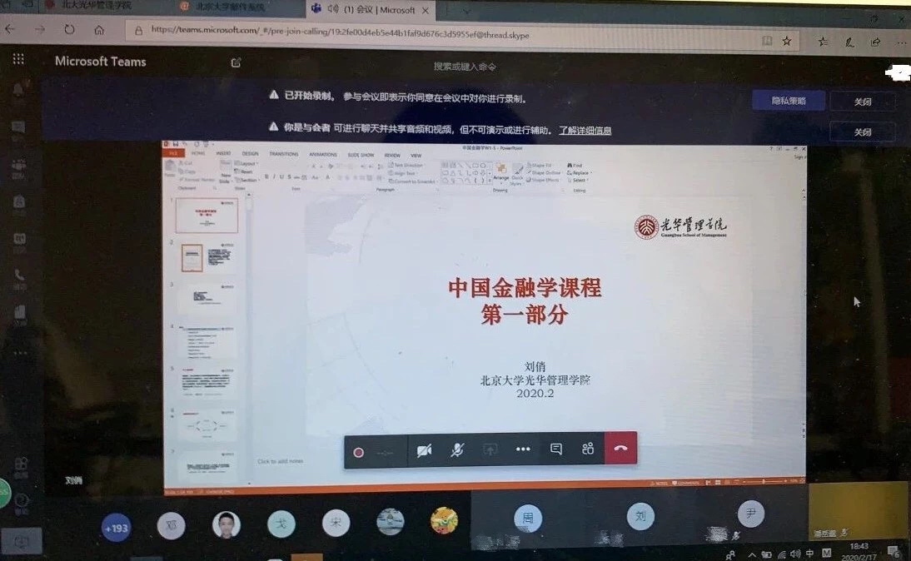Viewport: 911px width, 561px height.
Task: Dismiss the recording notice with 关闭 button
Action: [x=862, y=102]
